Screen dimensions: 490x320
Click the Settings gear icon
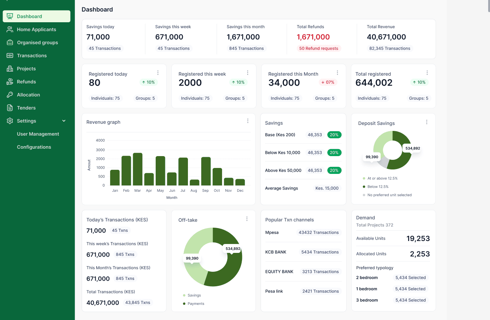[x=10, y=121]
